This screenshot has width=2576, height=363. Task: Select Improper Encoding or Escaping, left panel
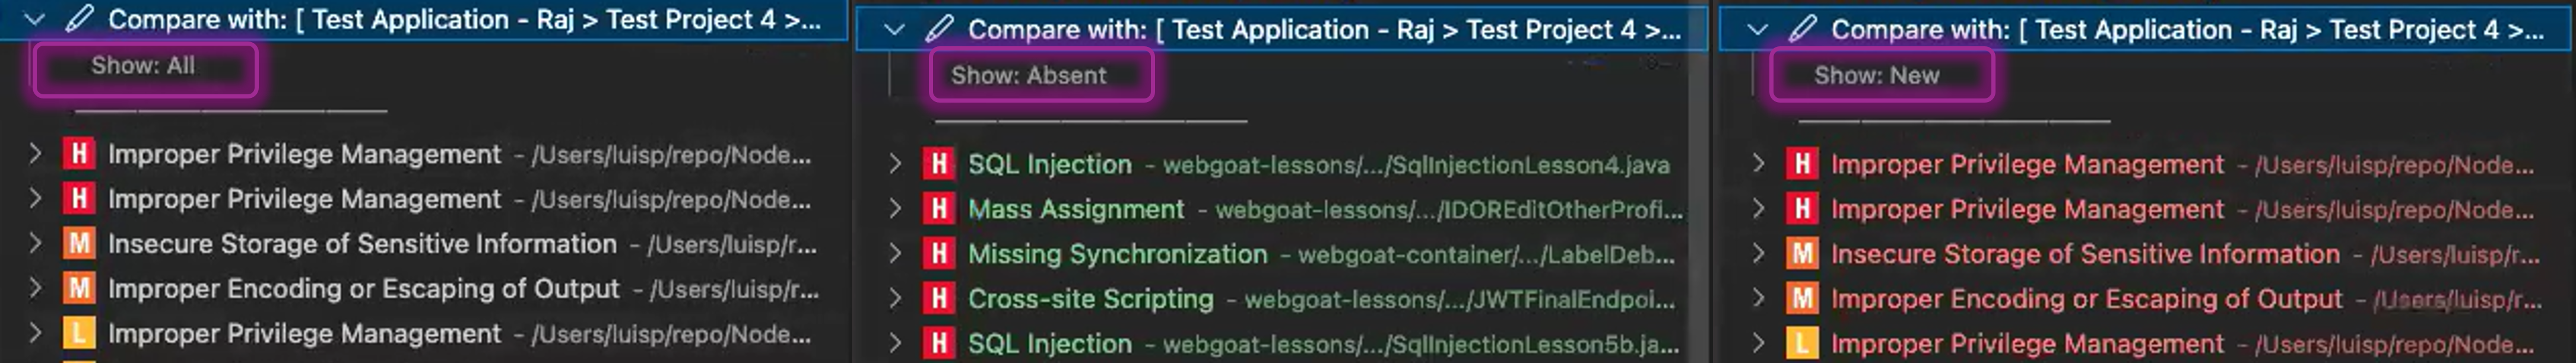coord(363,289)
